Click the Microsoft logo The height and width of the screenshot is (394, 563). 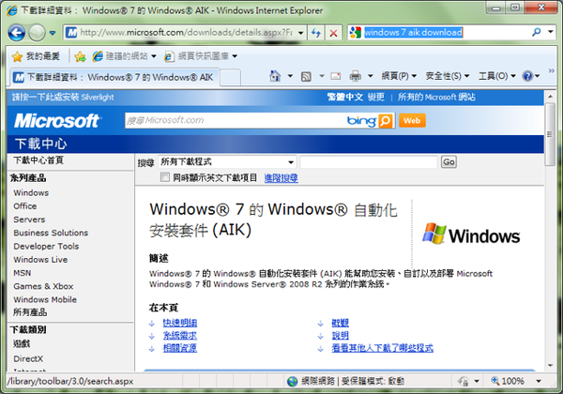(57, 121)
